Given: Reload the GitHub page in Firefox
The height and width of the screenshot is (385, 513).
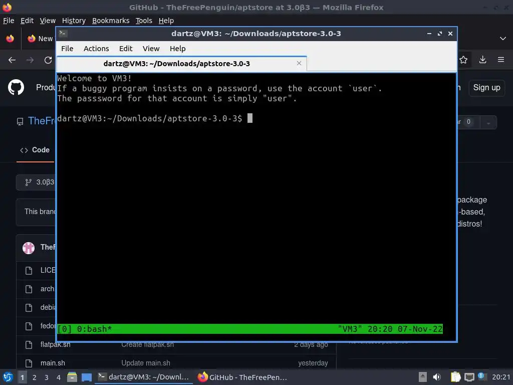Looking at the screenshot, I should 48,60.
